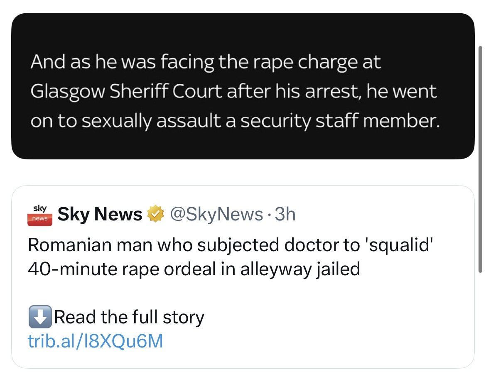The height and width of the screenshot is (379, 486).
Task: Click the '40-minute rape ordeal' tweet line
Action: 194,269
